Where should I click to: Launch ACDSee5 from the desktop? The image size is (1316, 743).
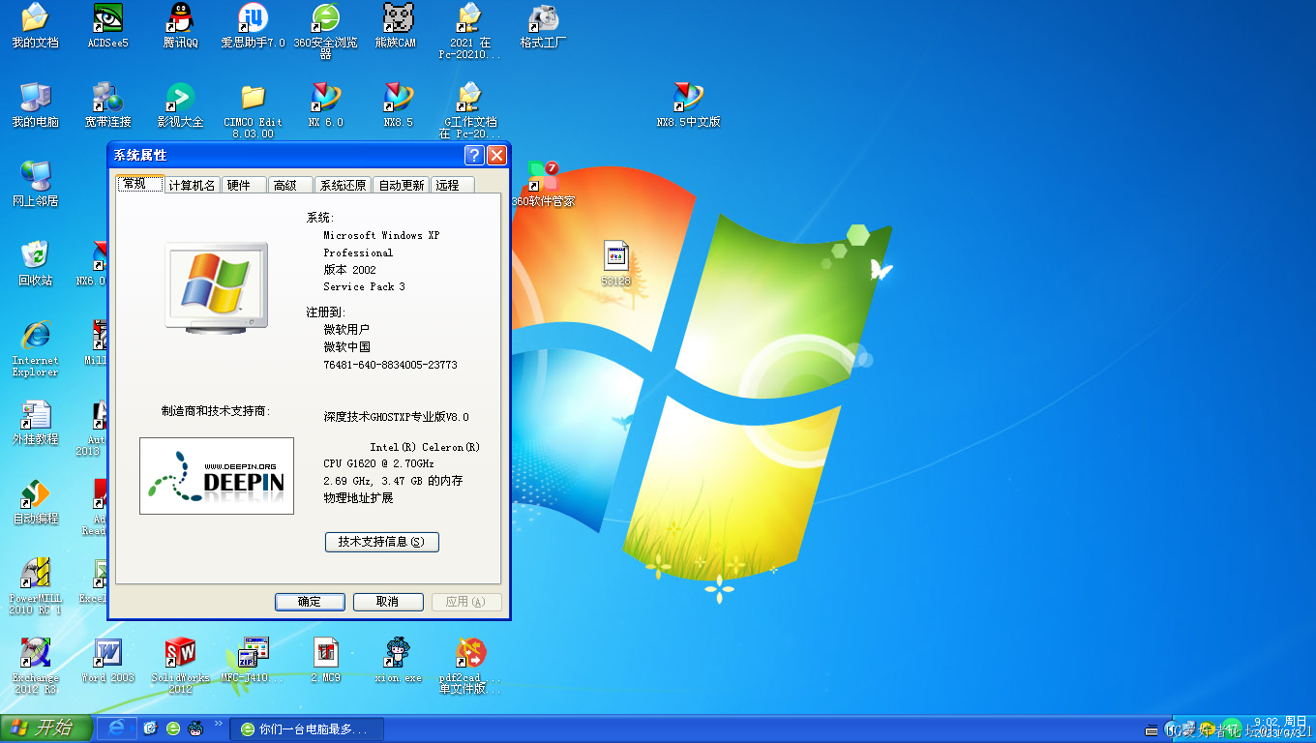point(107,26)
